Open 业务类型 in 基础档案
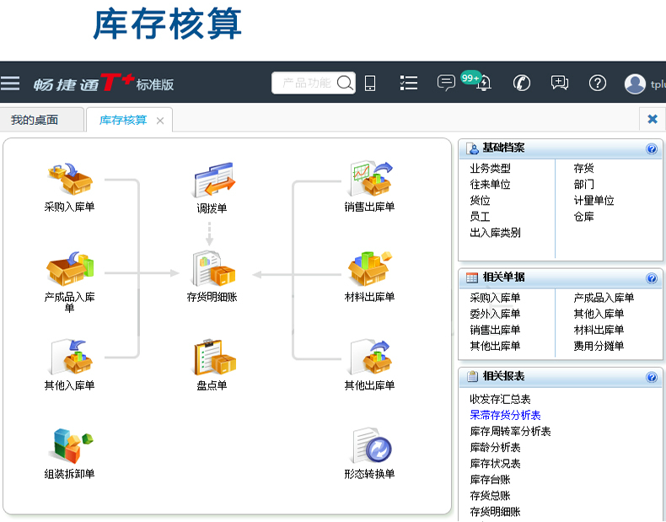 pos(490,168)
